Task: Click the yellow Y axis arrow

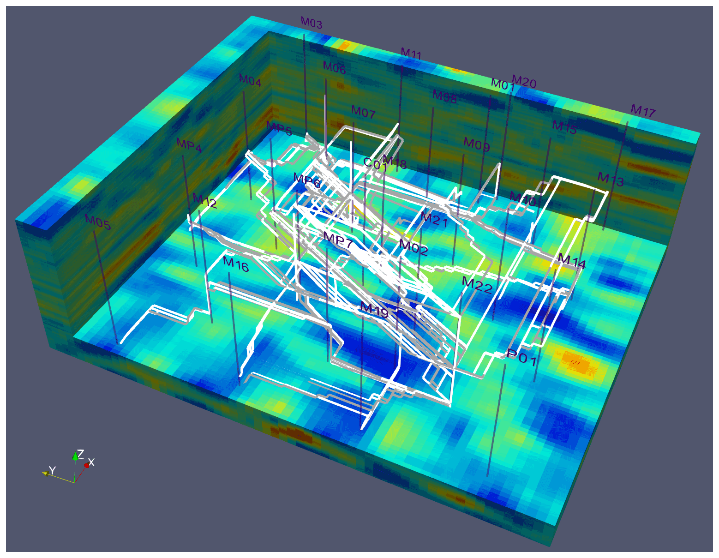Action: pyautogui.click(x=45, y=473)
